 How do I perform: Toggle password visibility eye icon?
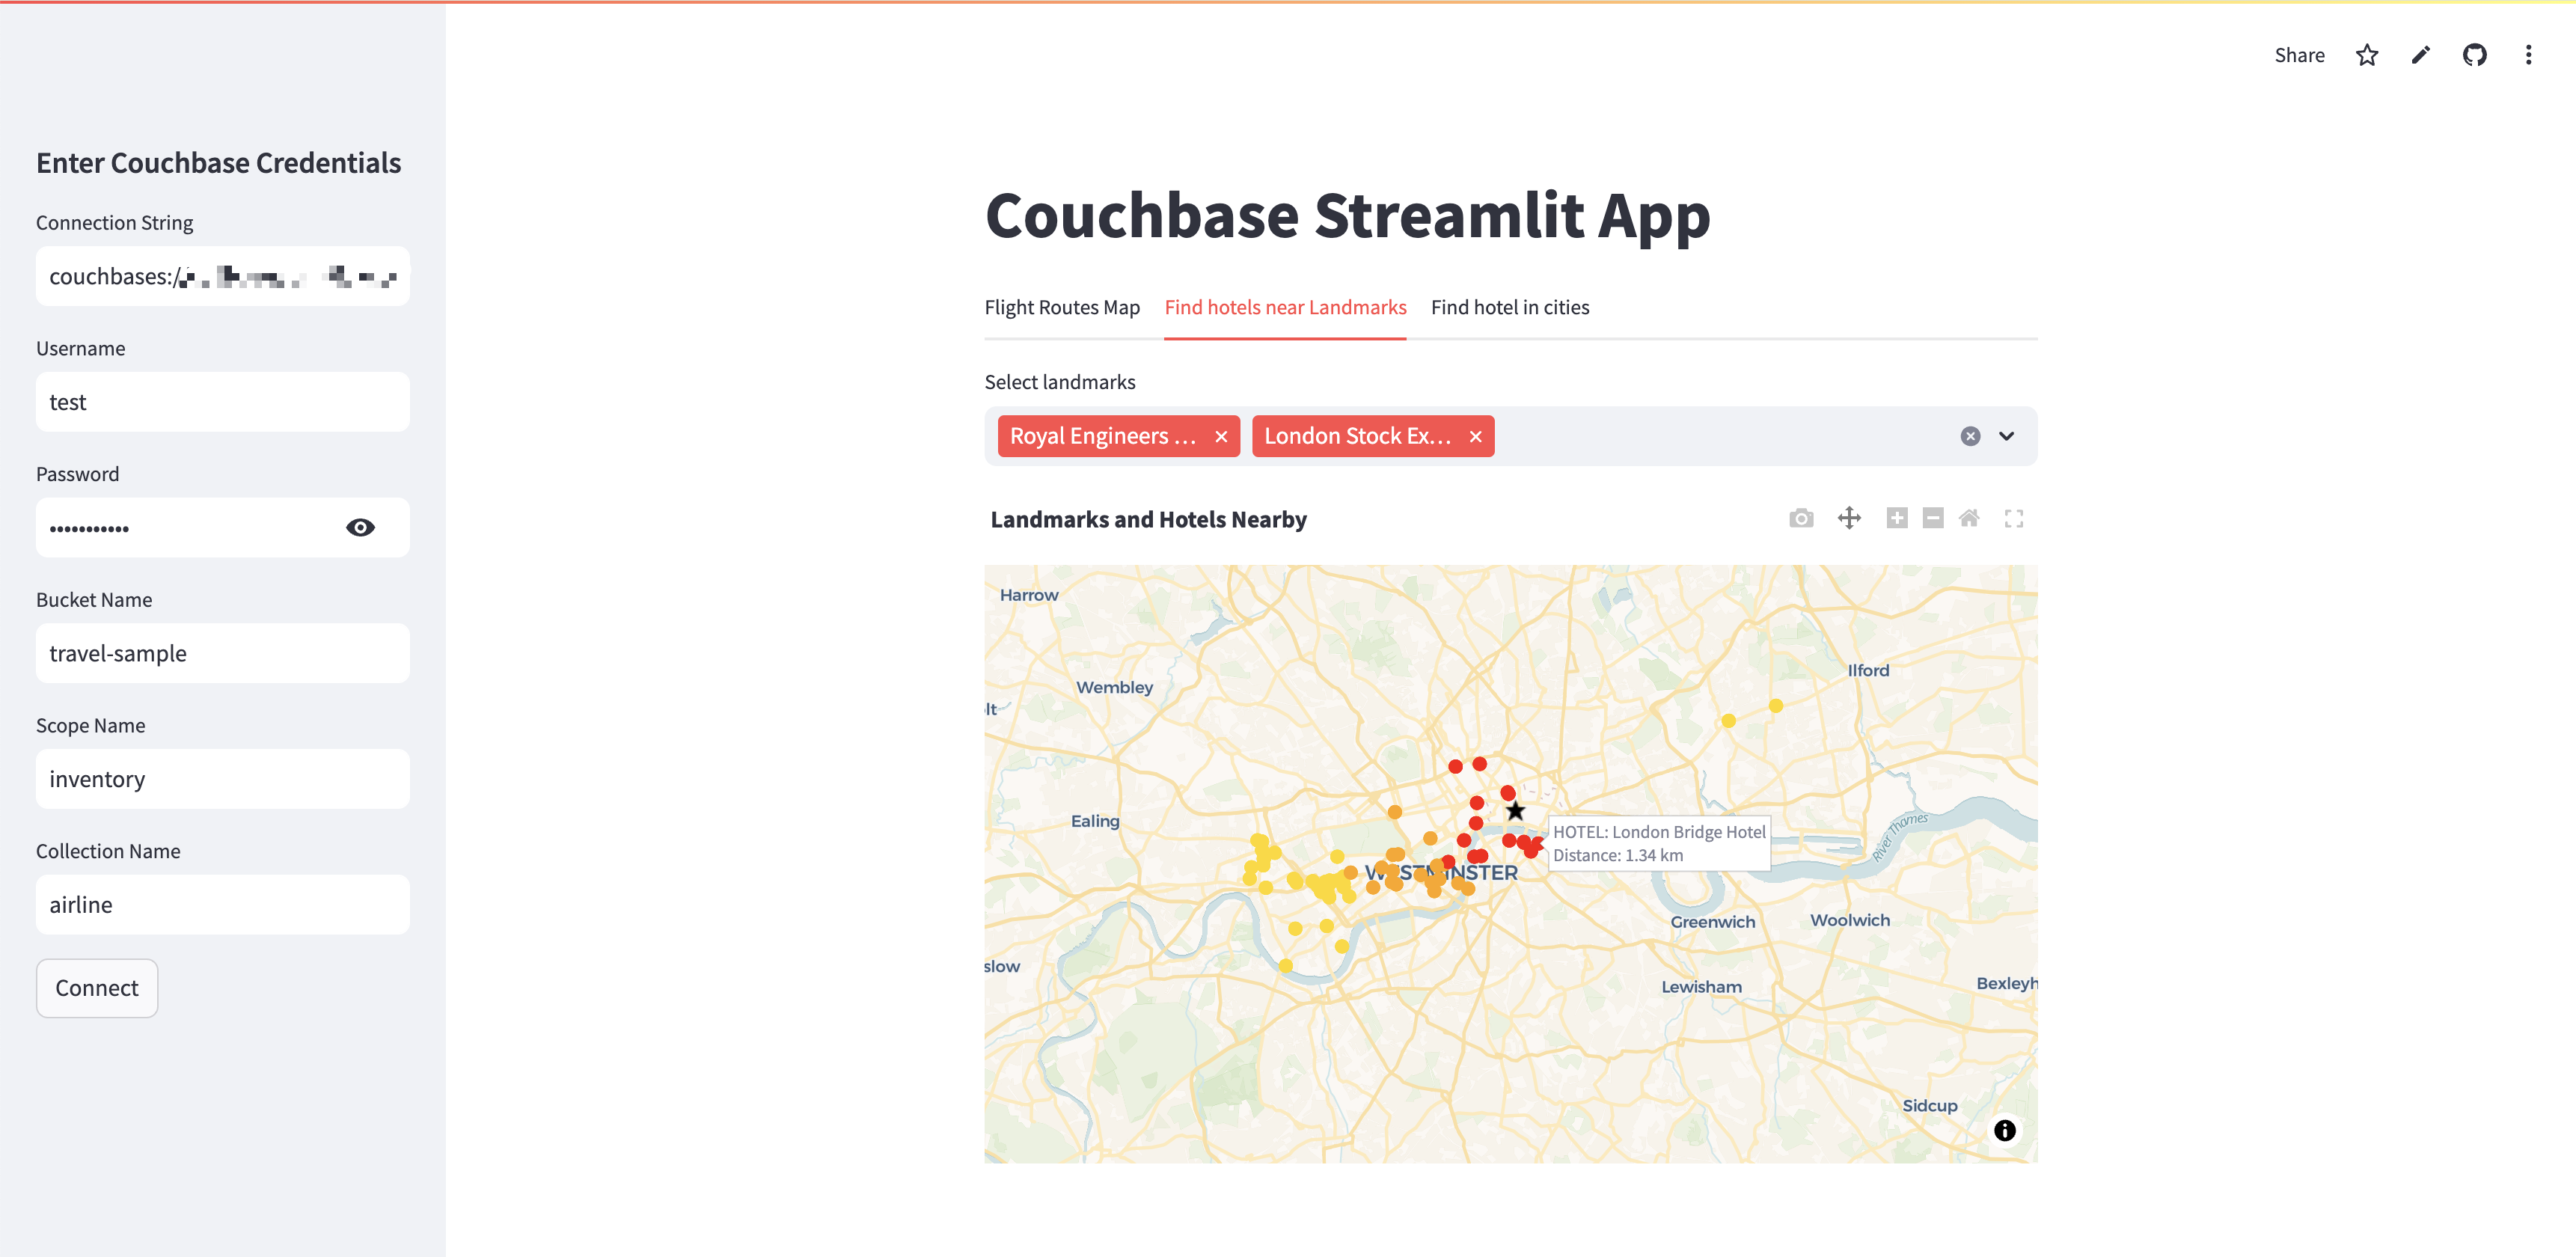click(360, 527)
